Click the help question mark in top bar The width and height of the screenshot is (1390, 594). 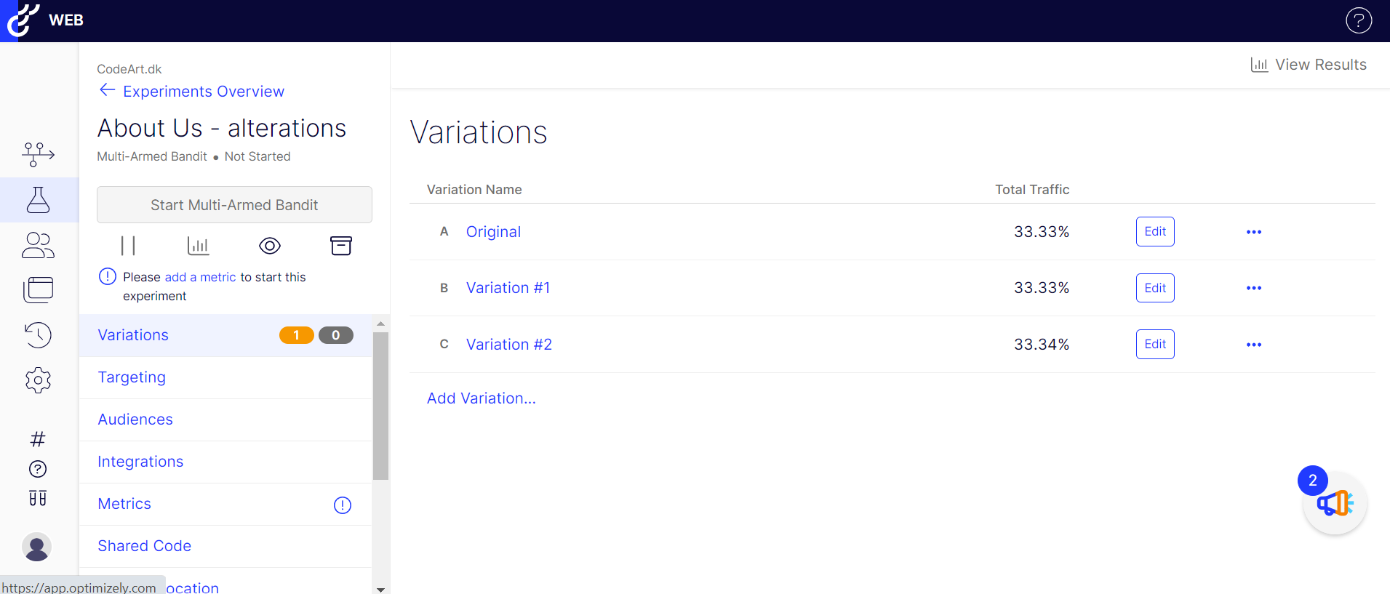tap(1359, 20)
